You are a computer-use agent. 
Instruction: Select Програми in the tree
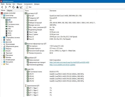pos(8,55)
